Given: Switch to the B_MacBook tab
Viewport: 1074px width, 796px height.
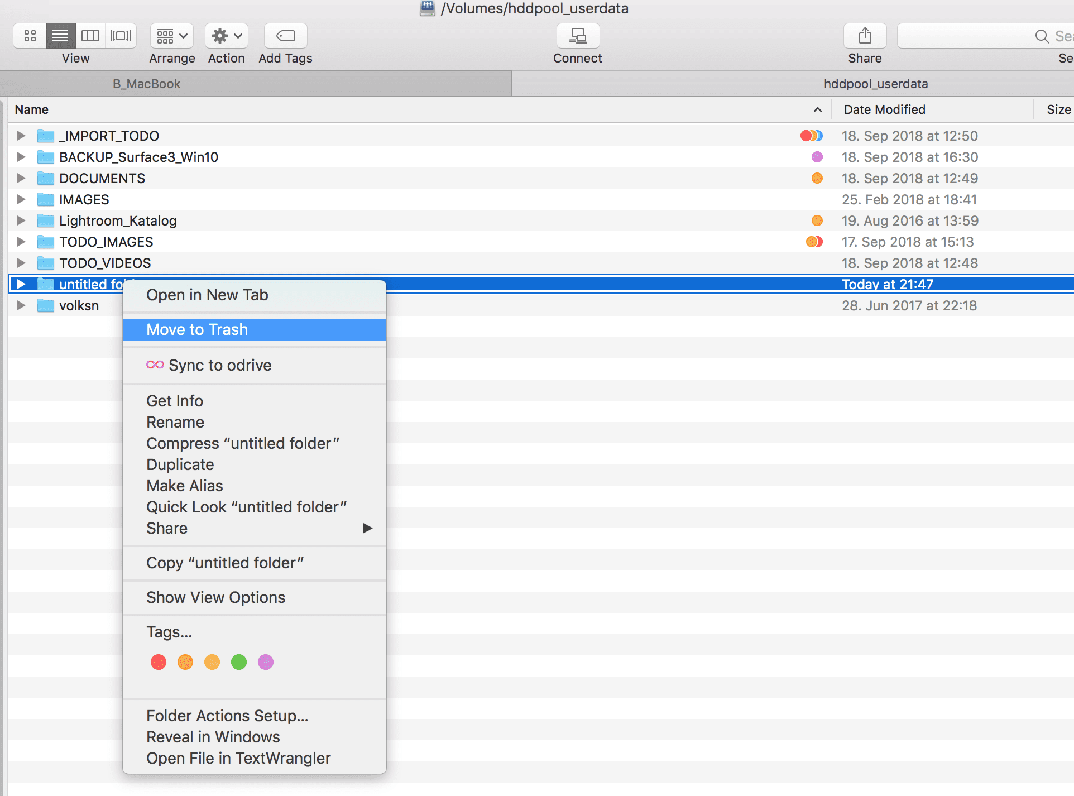Looking at the screenshot, I should pyautogui.click(x=146, y=84).
